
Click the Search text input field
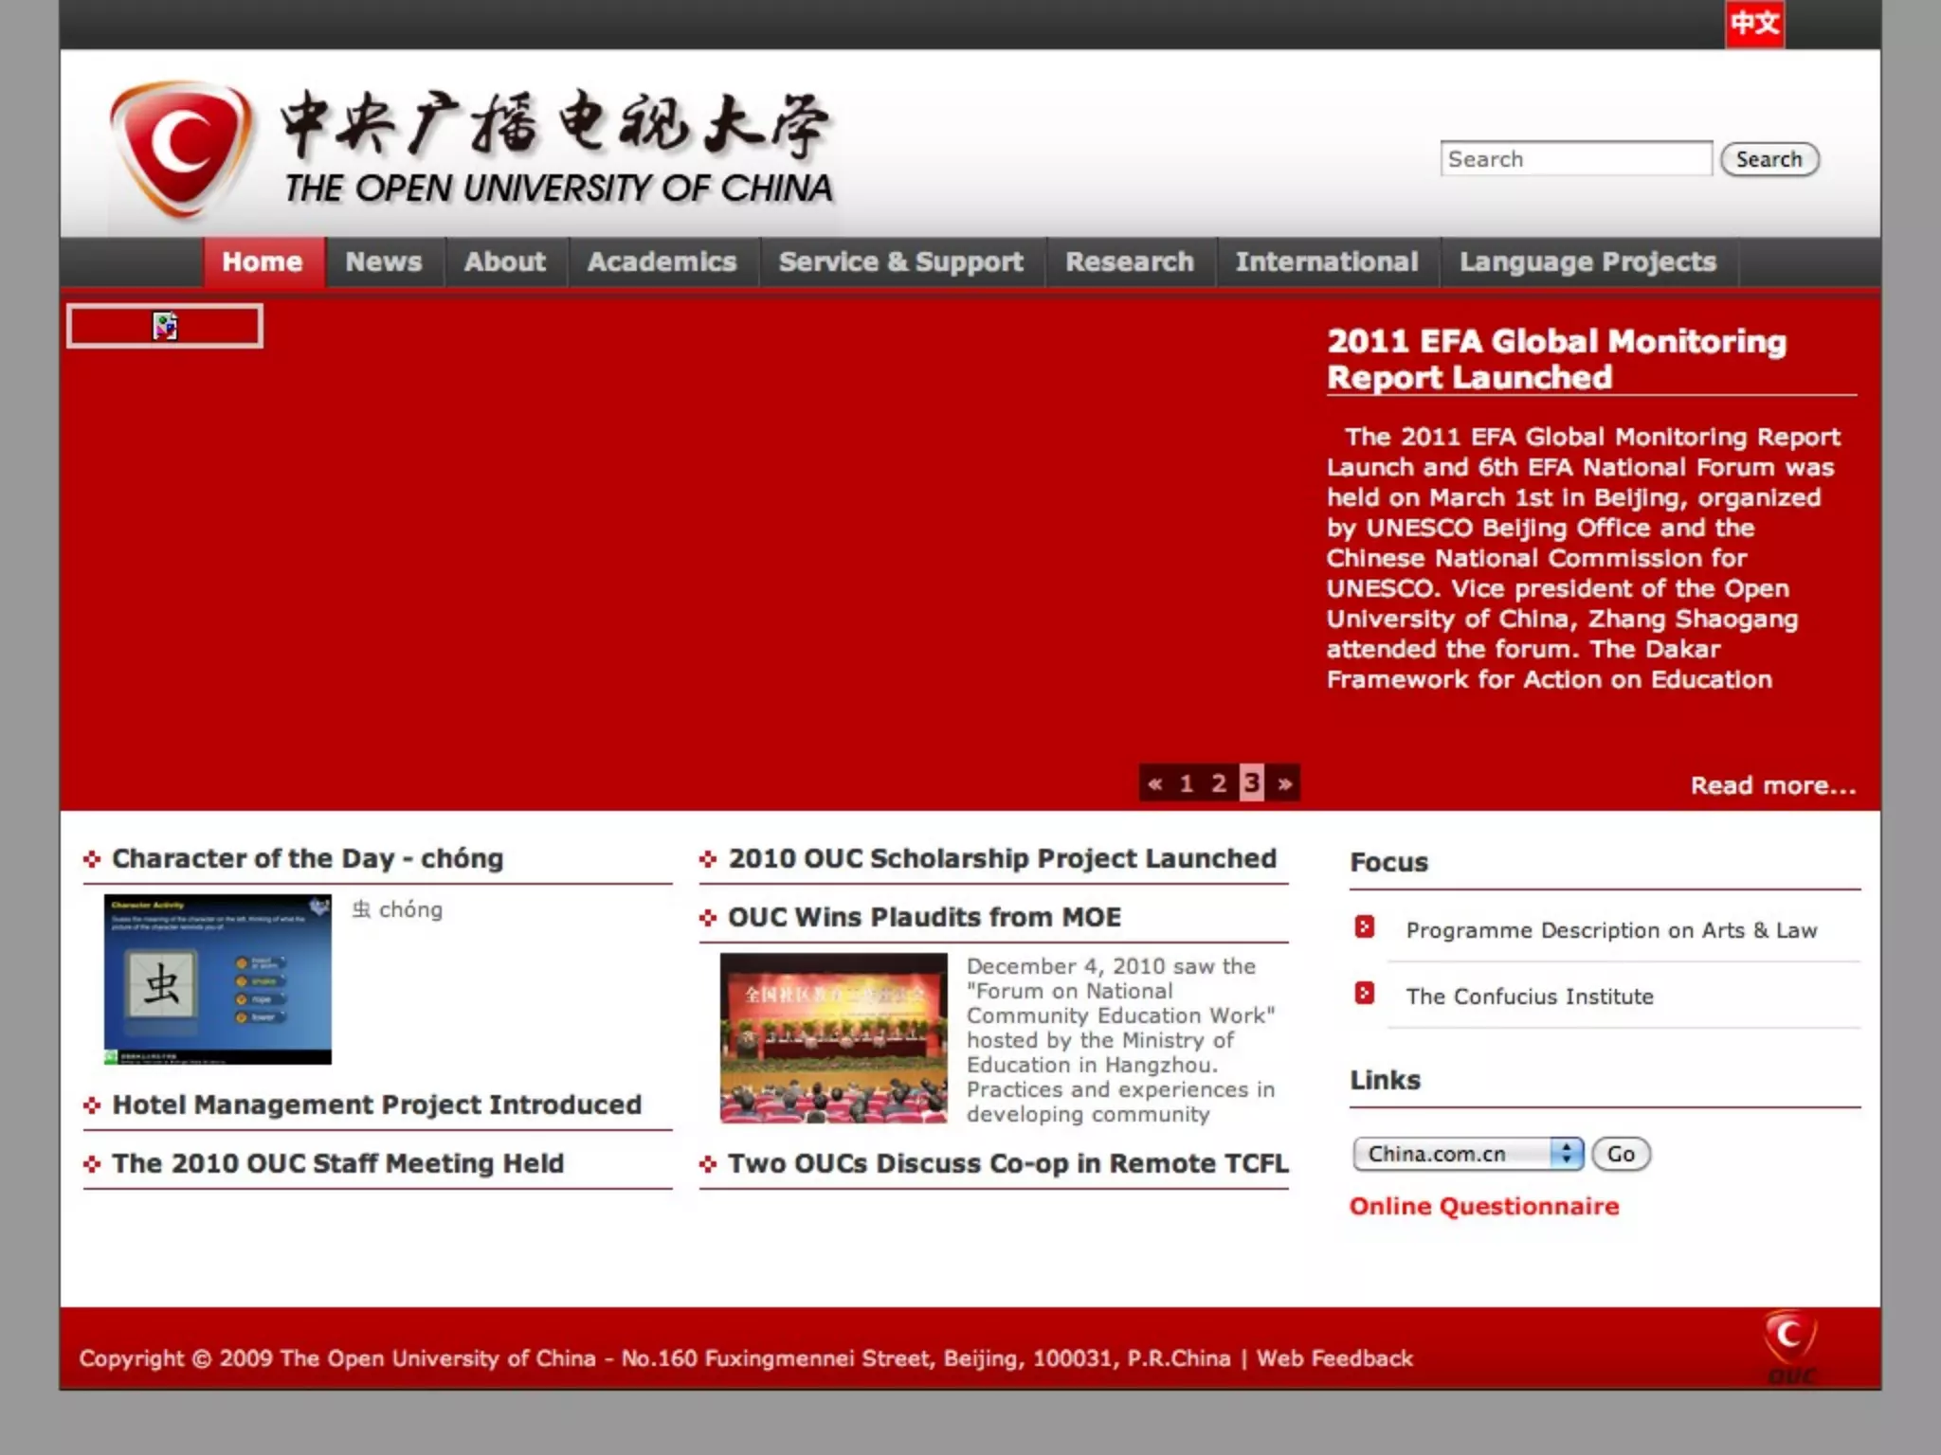(1575, 159)
